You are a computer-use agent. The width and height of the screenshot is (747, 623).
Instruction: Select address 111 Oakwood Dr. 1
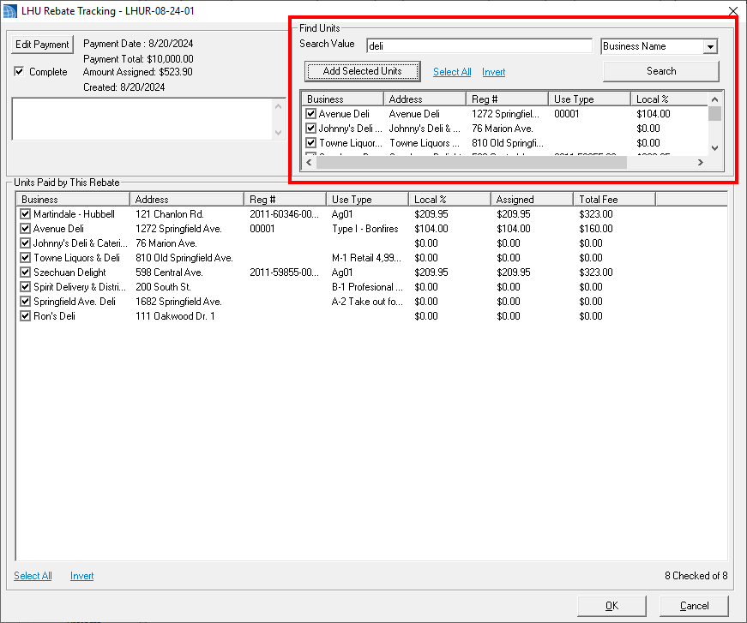tap(175, 316)
